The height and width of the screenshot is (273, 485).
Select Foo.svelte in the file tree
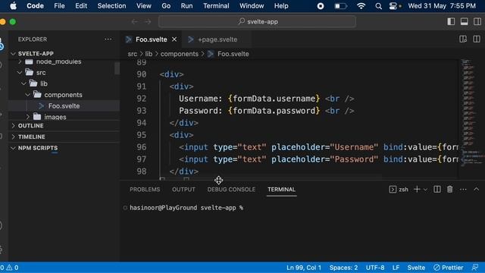(64, 106)
